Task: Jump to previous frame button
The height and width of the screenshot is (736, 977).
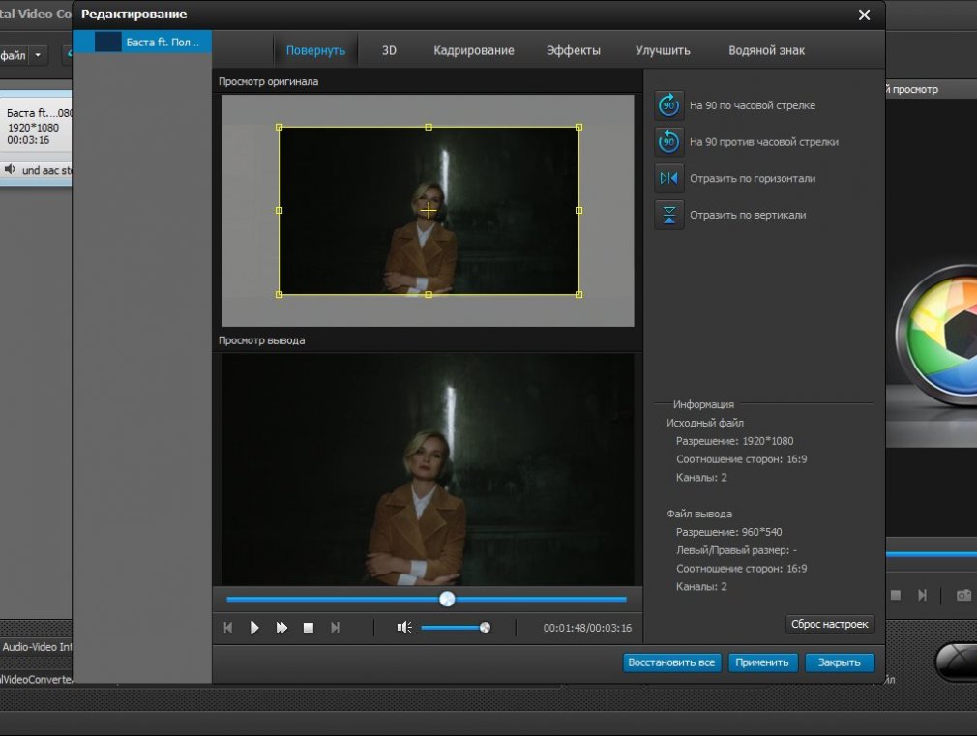Action: (228, 628)
